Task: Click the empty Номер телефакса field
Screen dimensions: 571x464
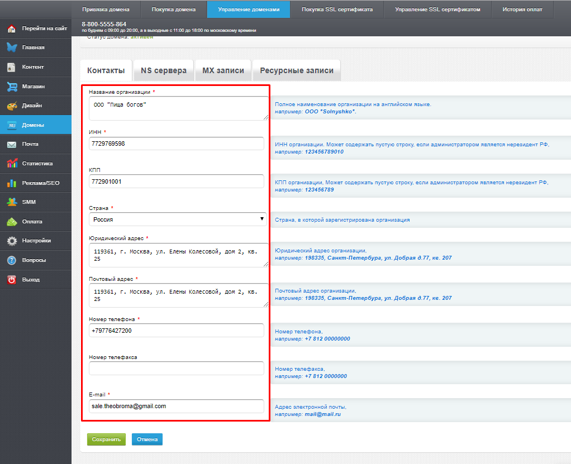Action: pyautogui.click(x=176, y=369)
